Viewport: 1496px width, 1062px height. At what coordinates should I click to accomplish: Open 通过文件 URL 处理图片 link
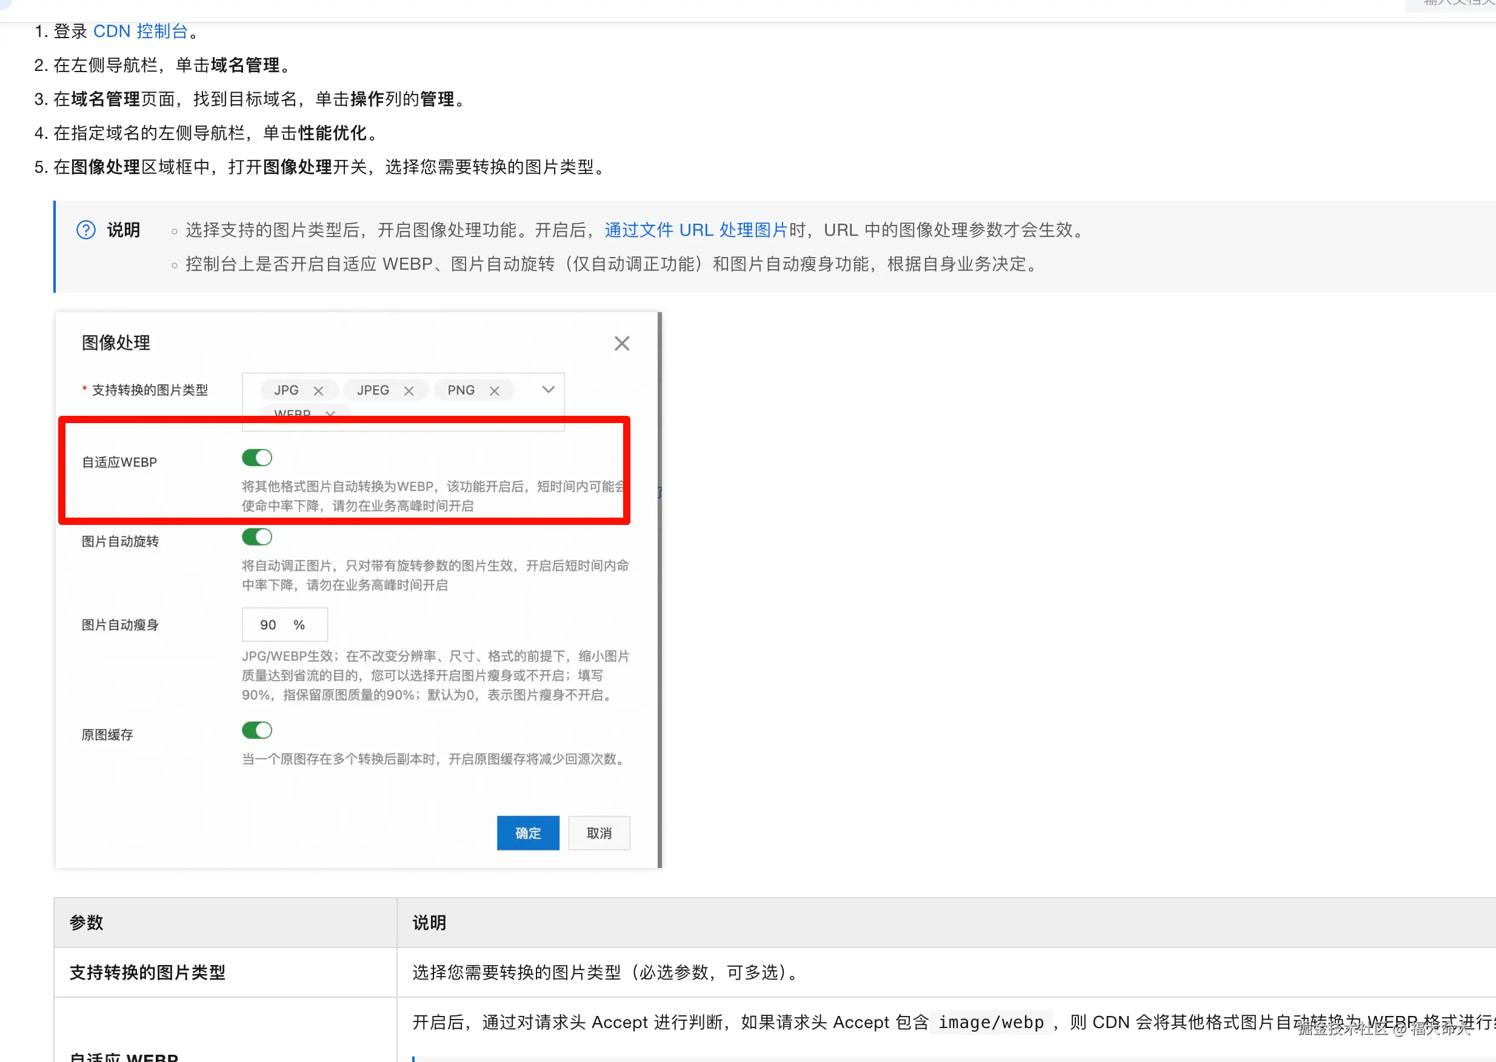click(696, 230)
